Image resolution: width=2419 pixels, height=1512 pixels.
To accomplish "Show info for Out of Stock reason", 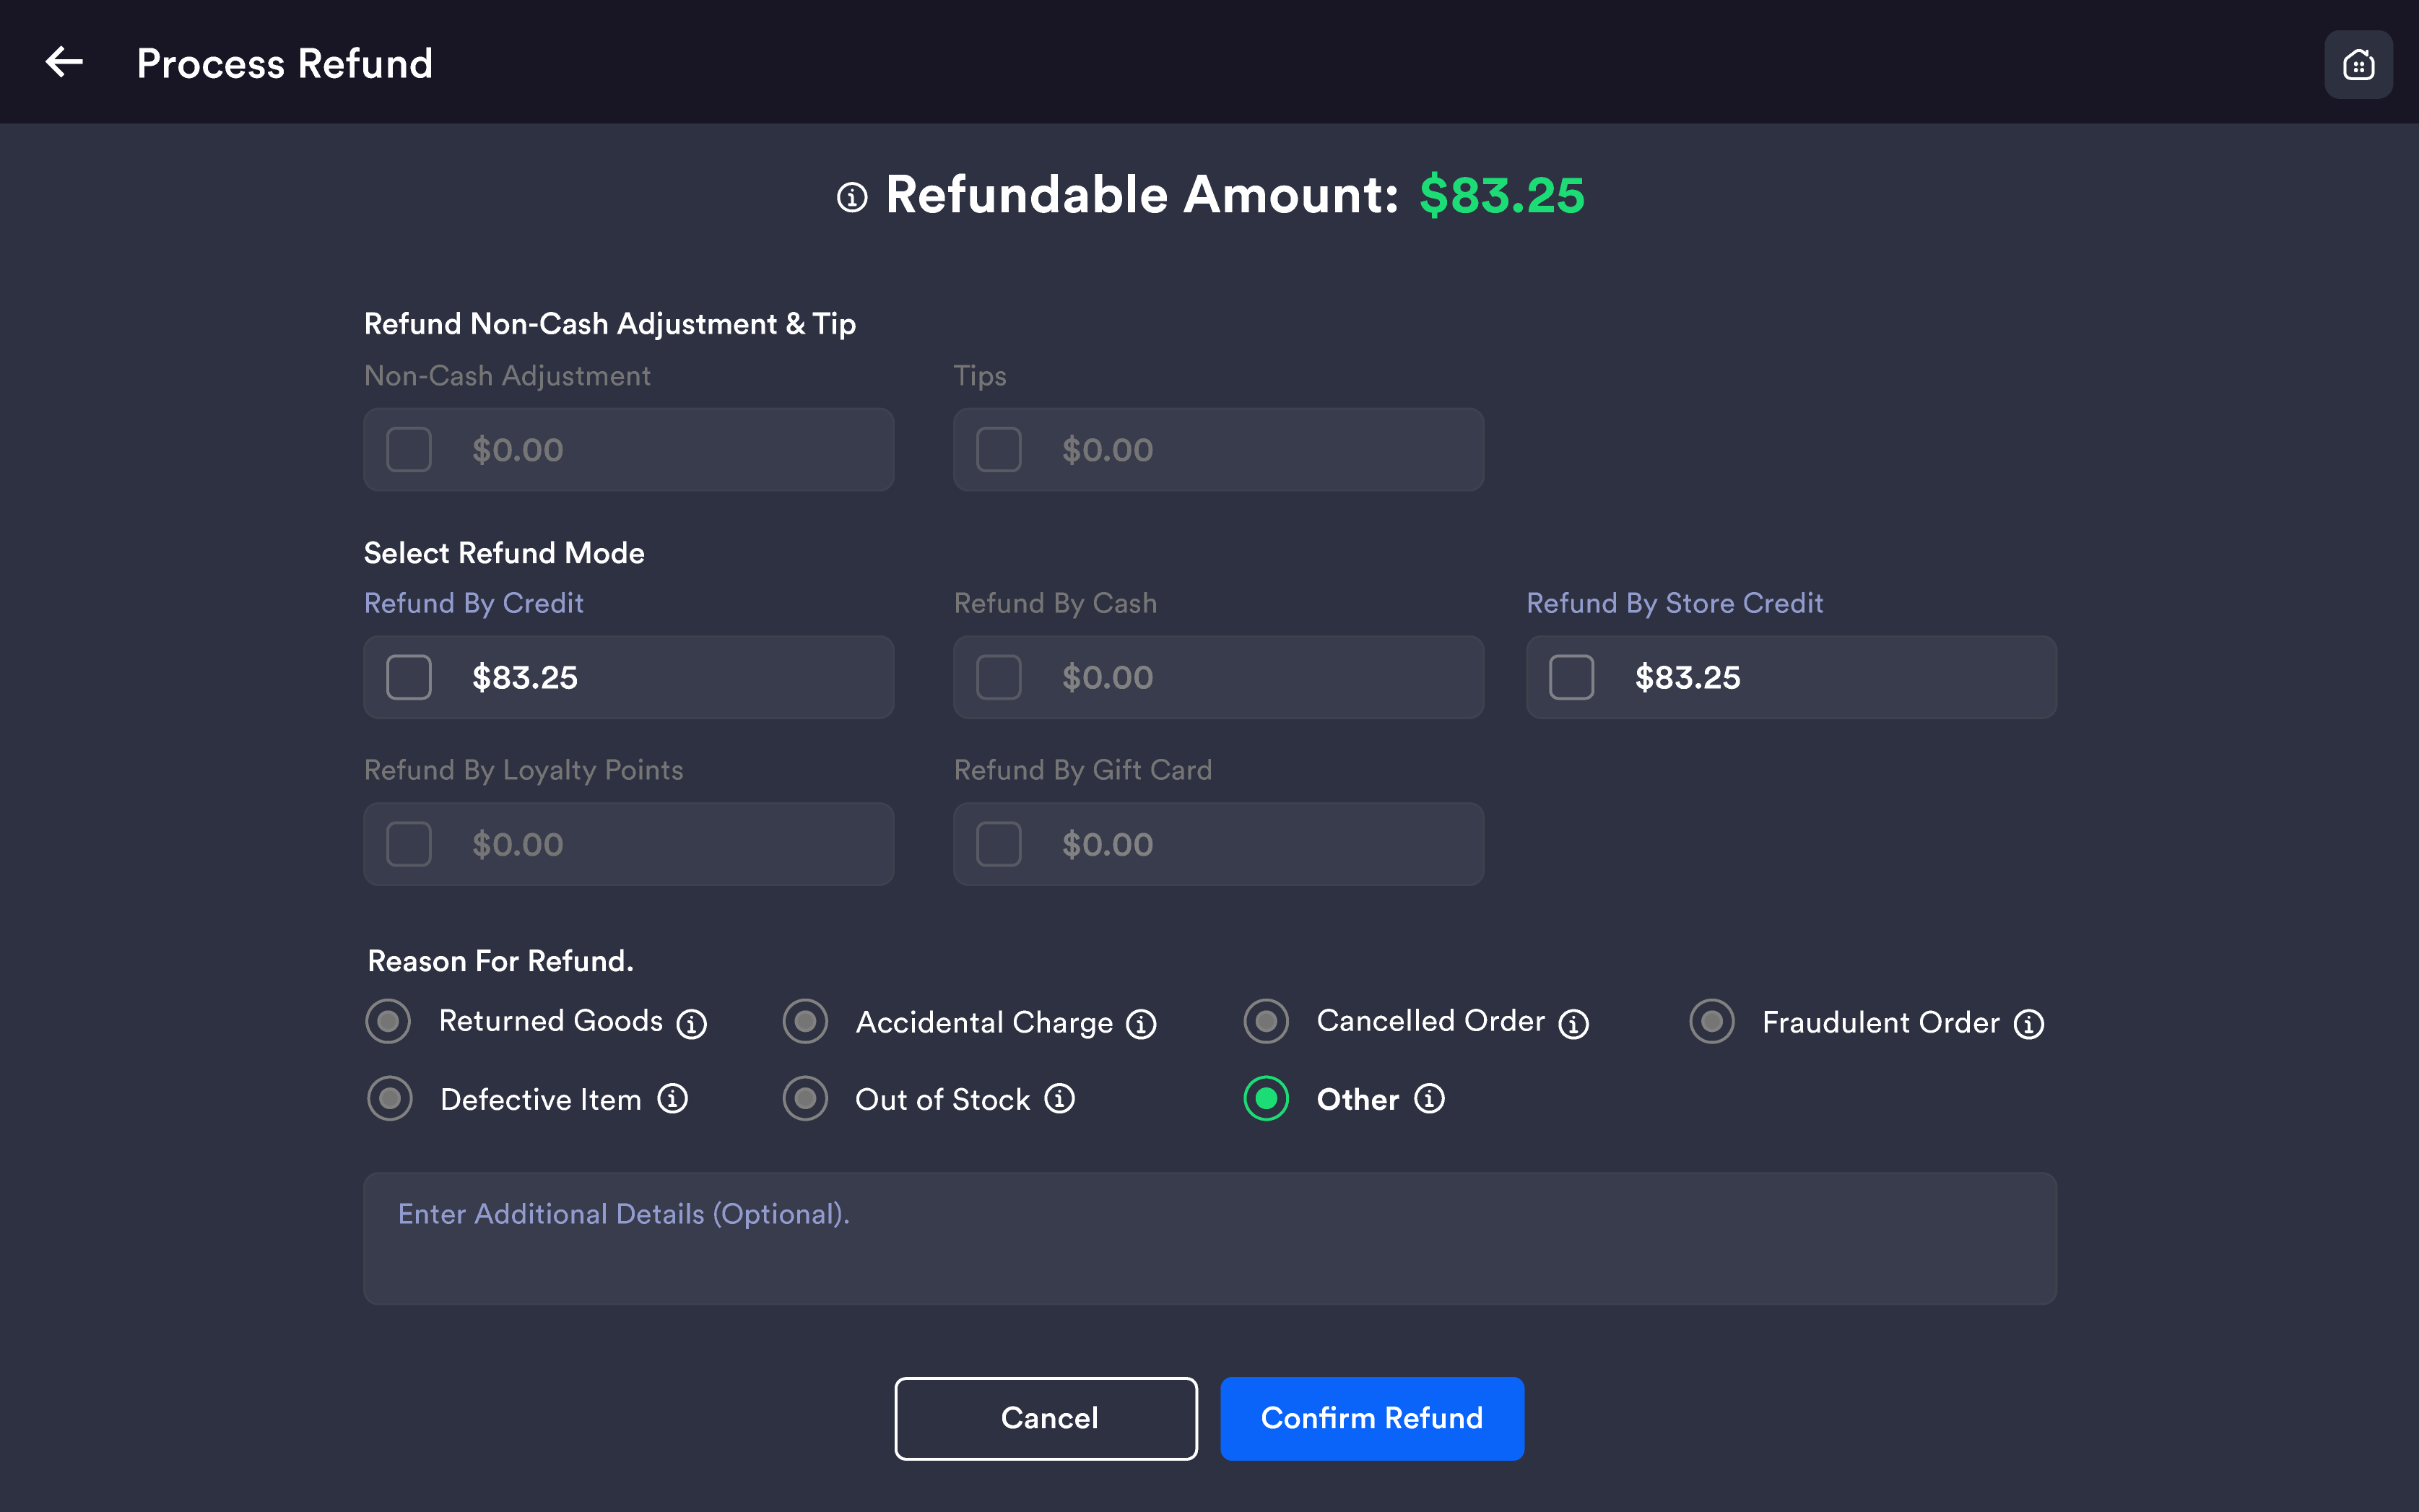I will (x=1059, y=1098).
